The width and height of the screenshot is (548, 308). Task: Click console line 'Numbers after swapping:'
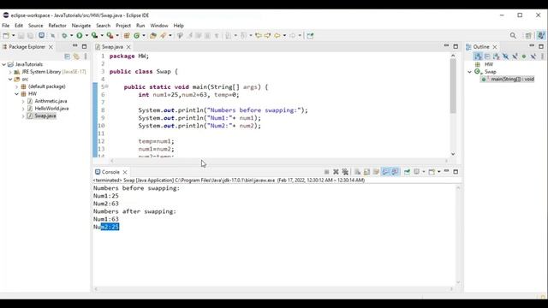click(x=134, y=211)
